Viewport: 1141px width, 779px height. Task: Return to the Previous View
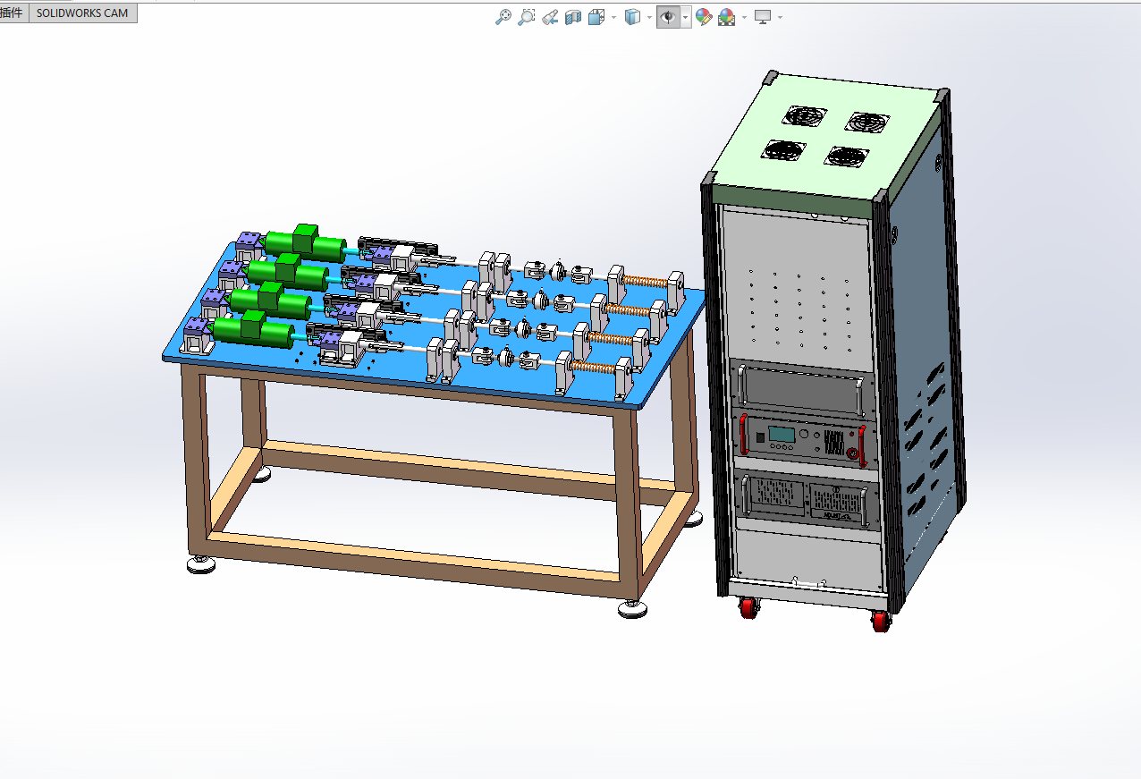pyautogui.click(x=550, y=17)
